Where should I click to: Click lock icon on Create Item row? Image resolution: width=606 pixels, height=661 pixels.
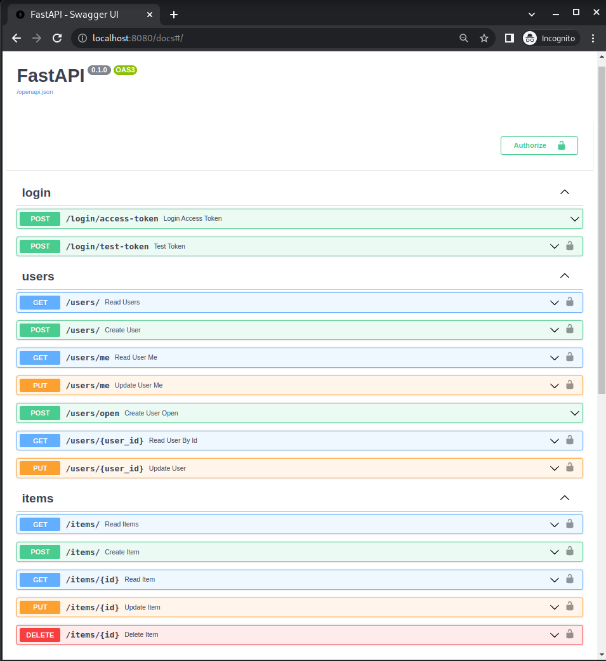[570, 551]
